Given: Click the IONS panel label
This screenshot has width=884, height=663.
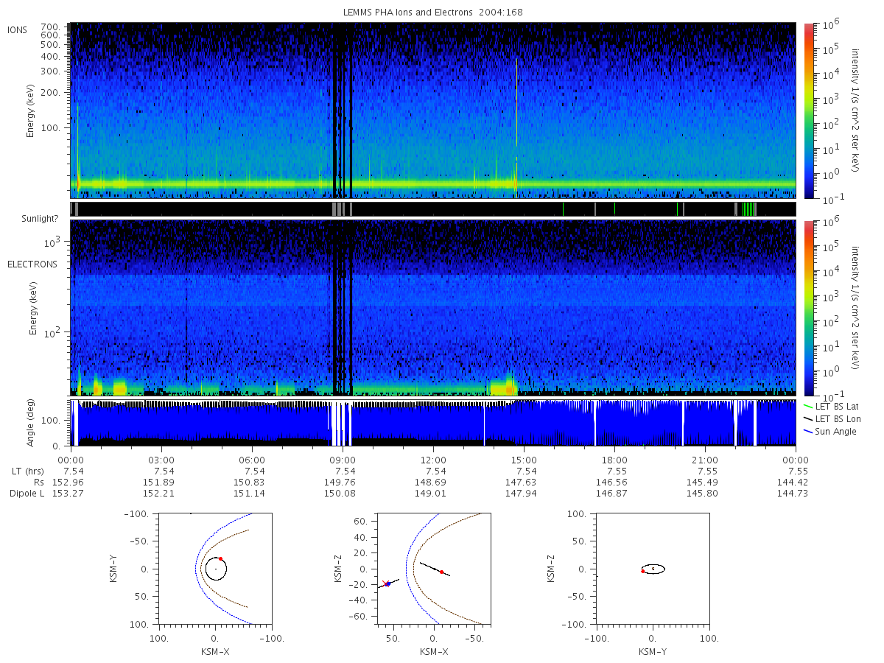Looking at the screenshot, I should coord(18,29).
